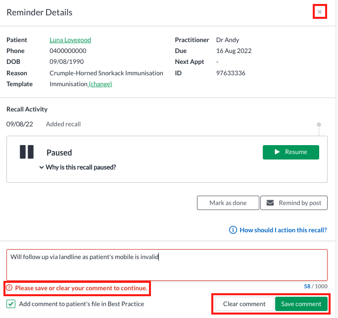The height and width of the screenshot is (318, 338).
Task: Resume the paused recall
Action: (291, 152)
